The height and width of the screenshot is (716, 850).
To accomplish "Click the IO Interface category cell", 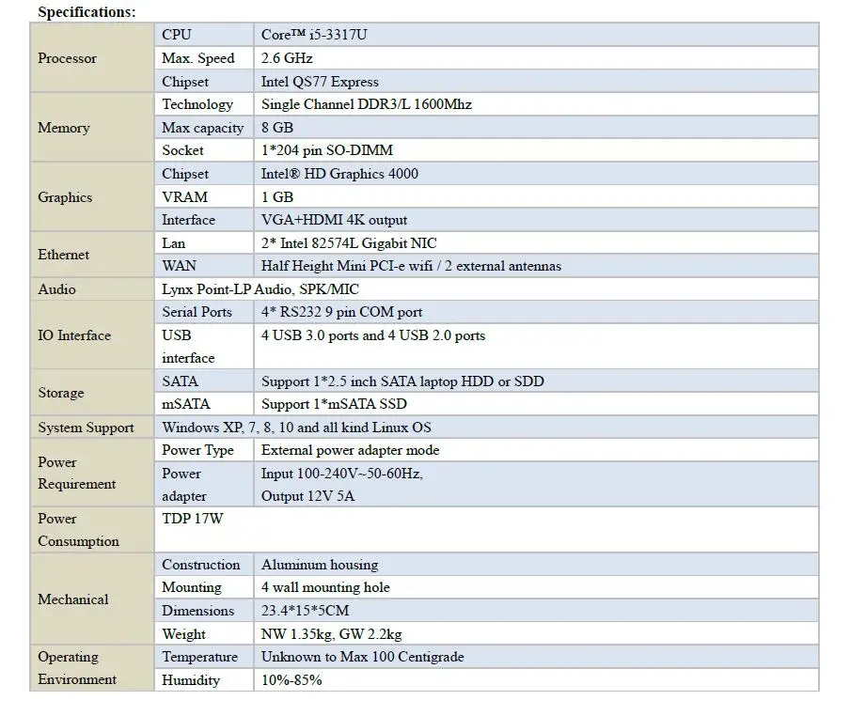I will pos(92,335).
